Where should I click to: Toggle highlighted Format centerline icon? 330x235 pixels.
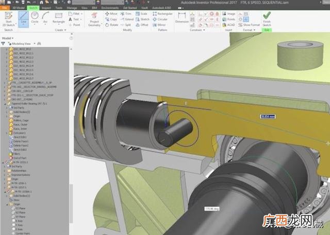[x=246, y=20]
